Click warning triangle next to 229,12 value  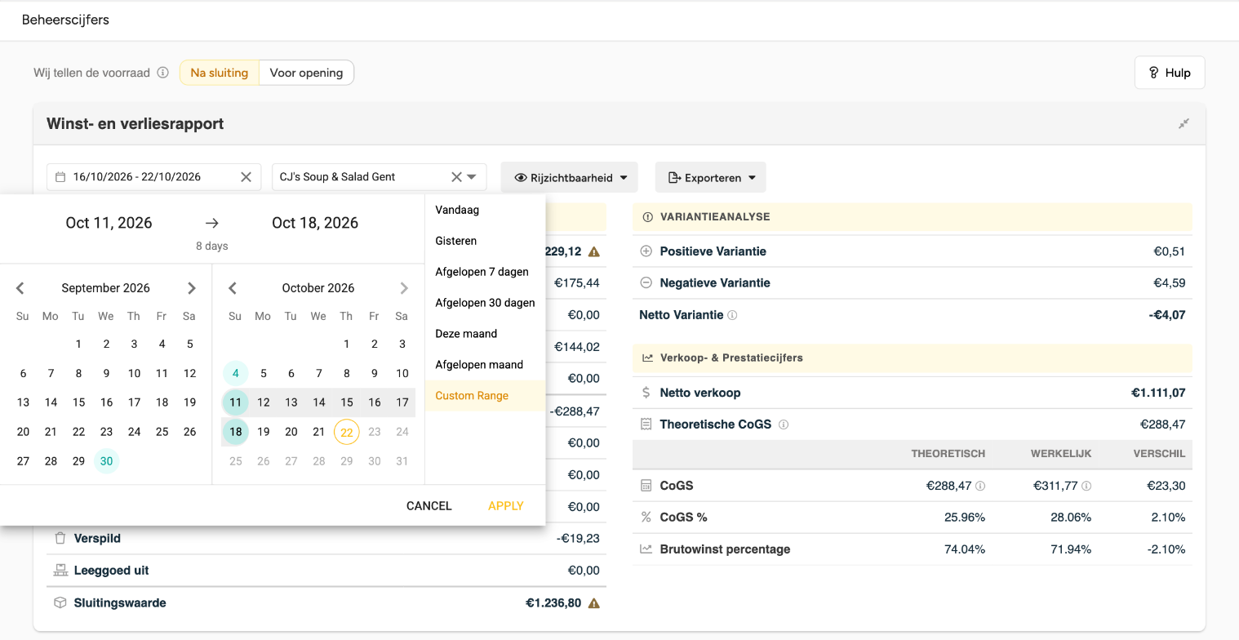pyautogui.click(x=594, y=252)
